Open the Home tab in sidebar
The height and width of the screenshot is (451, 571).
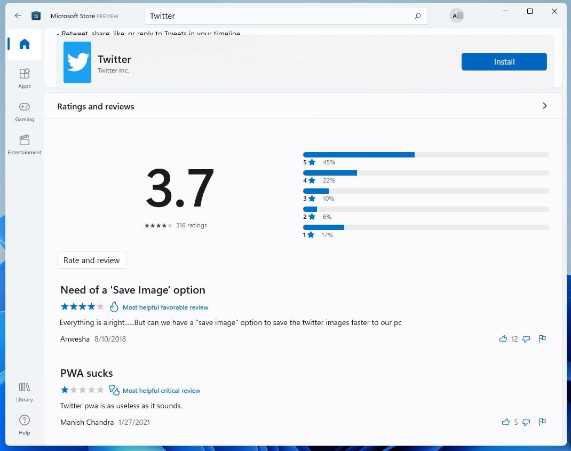[x=25, y=44]
